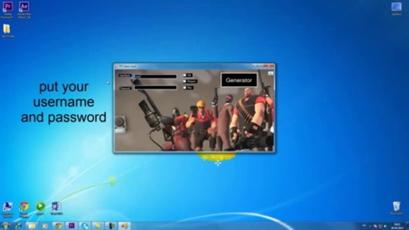Image resolution: width=409 pixels, height=230 pixels.
Task: Open the monitor shortcut in the desktop's top-right corner
Action: (397, 9)
